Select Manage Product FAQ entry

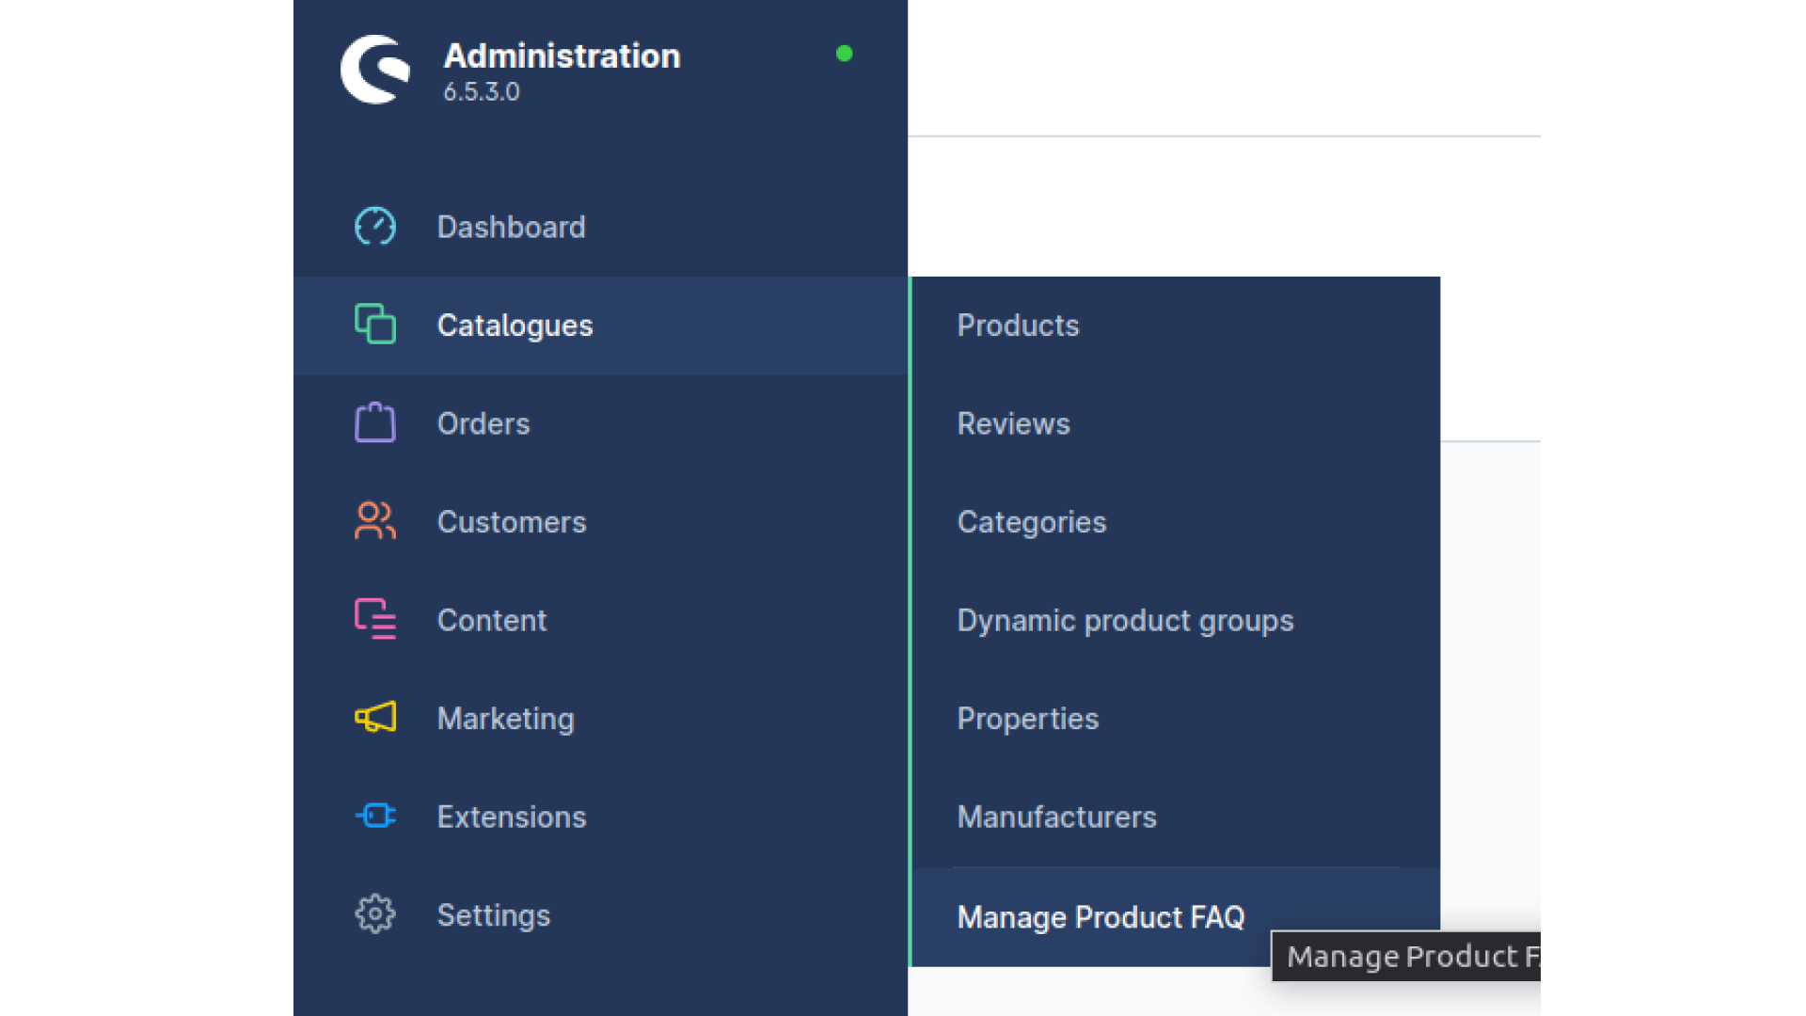(1176, 917)
